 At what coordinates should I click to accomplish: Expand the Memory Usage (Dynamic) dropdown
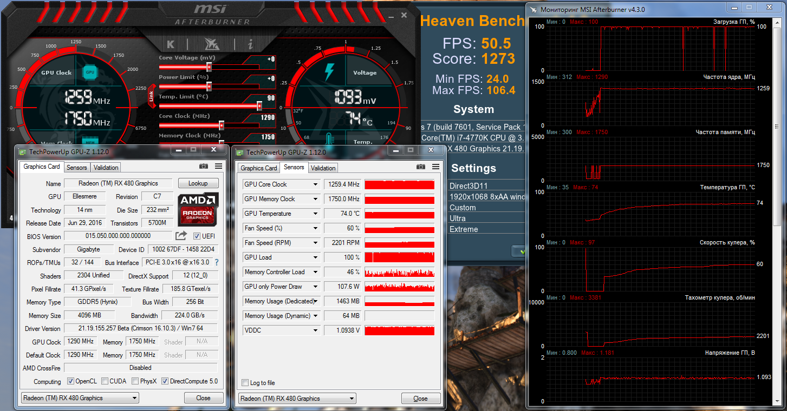pyautogui.click(x=315, y=316)
